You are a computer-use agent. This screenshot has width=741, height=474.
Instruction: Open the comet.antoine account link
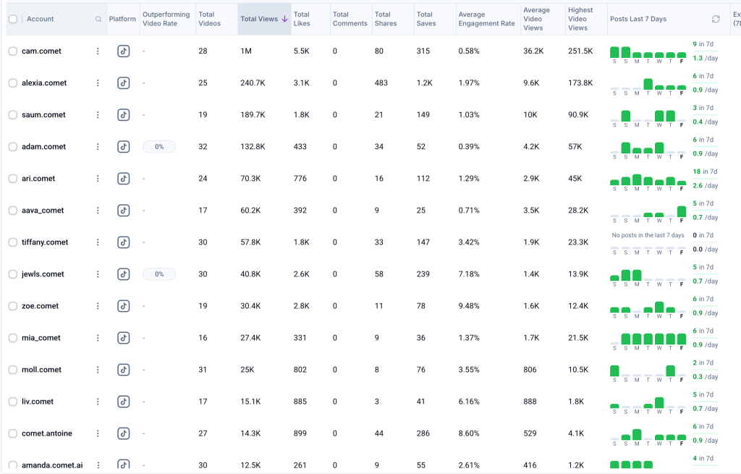pyautogui.click(x=47, y=433)
